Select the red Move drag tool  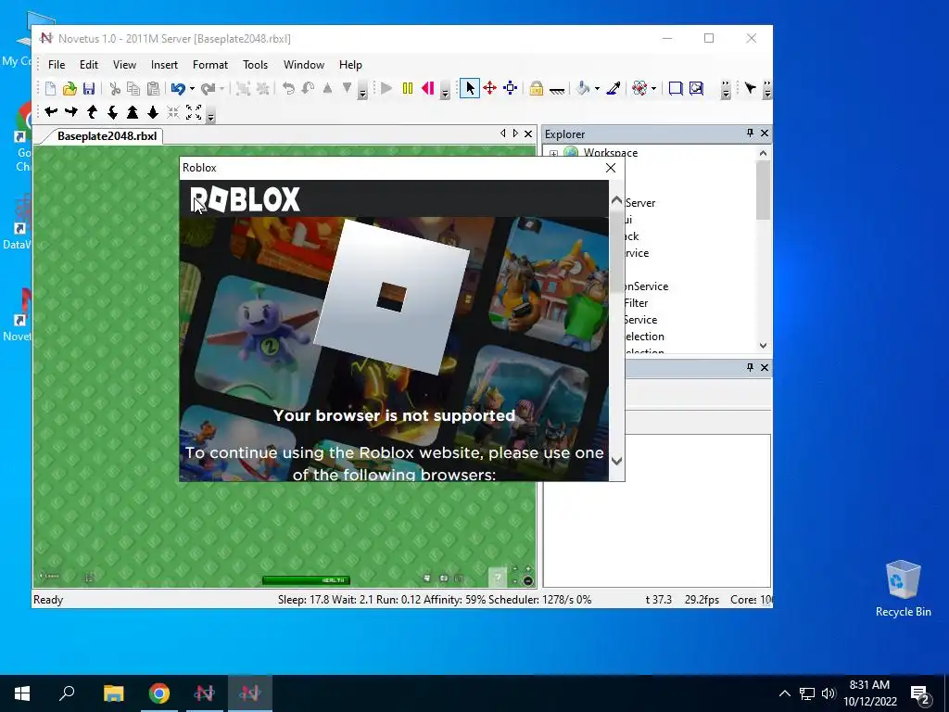[489, 88]
